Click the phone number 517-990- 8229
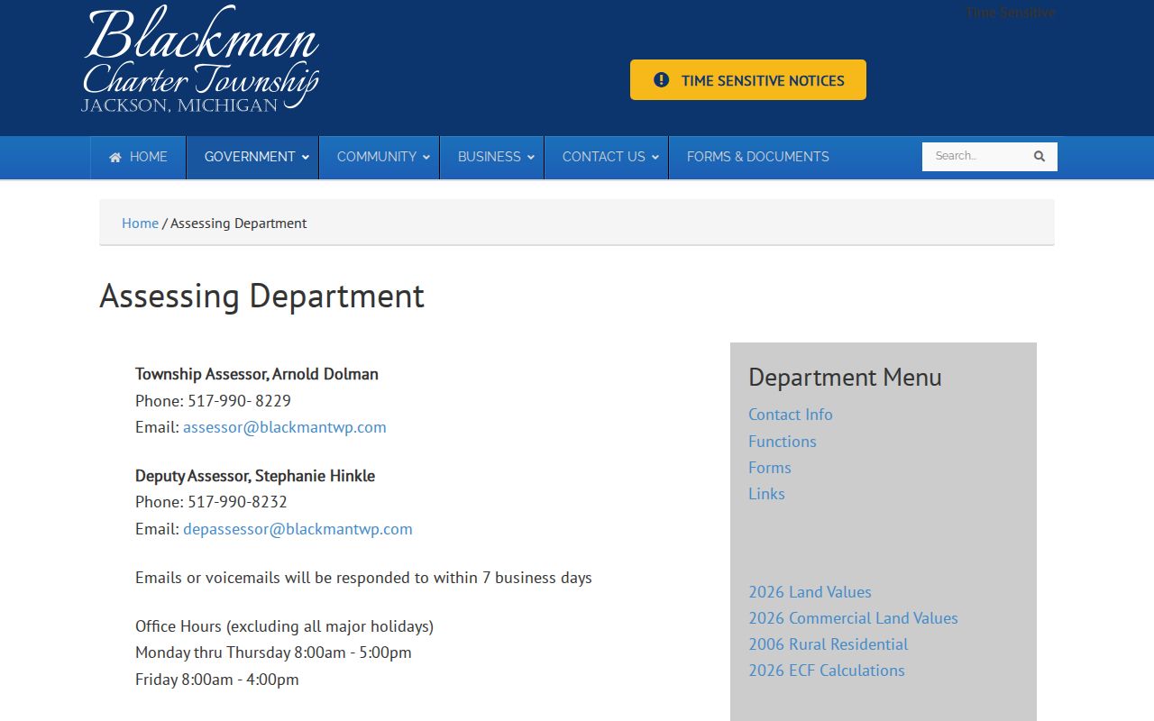The image size is (1154, 721). 239,400
